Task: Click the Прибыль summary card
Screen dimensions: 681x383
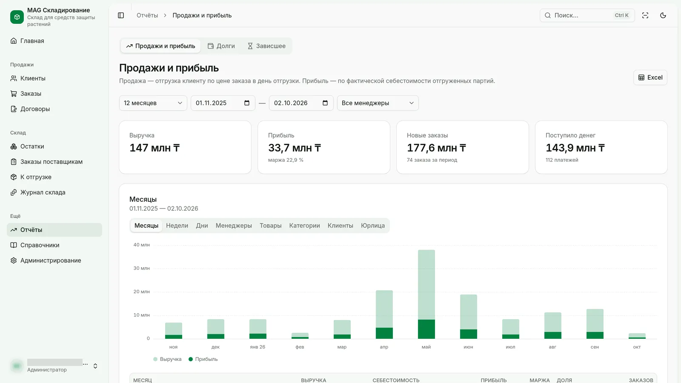Action: [324, 147]
